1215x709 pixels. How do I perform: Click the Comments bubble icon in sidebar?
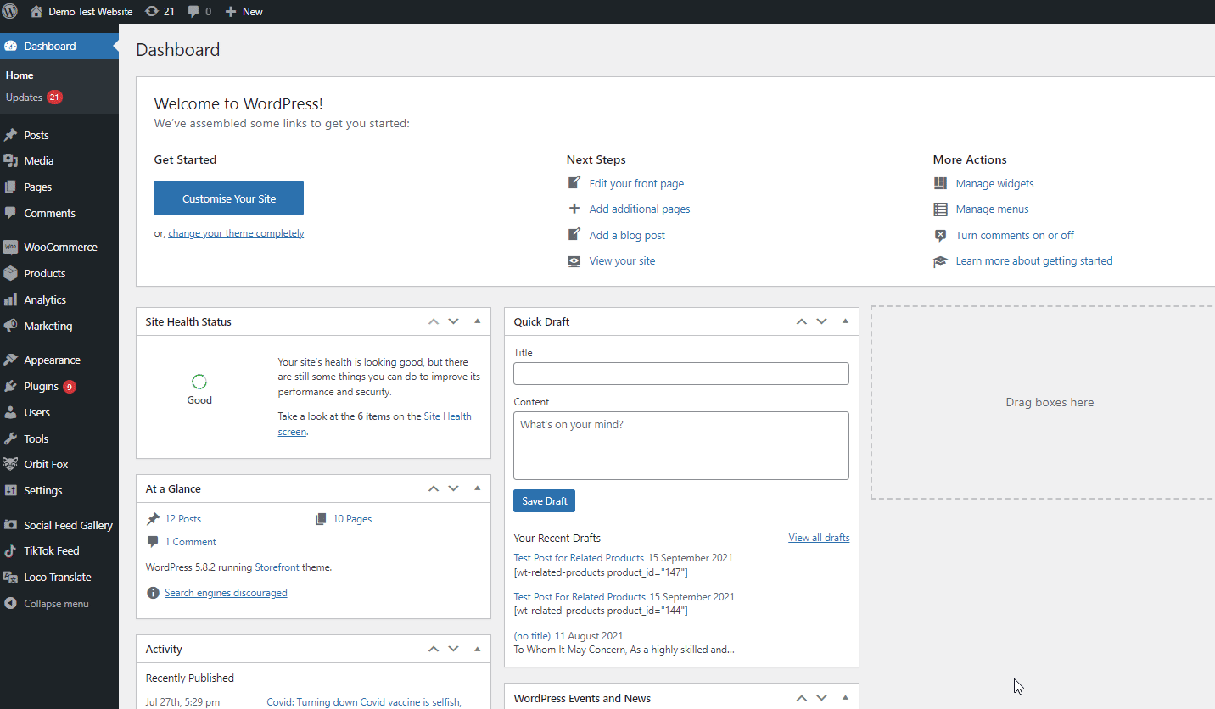point(10,213)
